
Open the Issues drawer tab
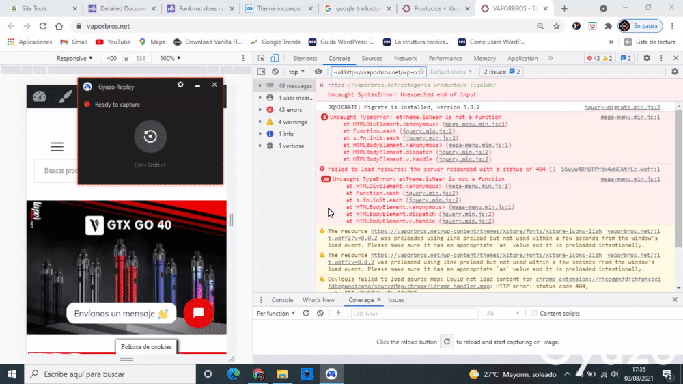point(396,300)
